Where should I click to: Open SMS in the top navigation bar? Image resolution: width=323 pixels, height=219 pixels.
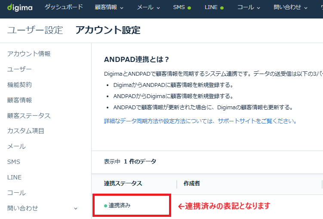182,7
